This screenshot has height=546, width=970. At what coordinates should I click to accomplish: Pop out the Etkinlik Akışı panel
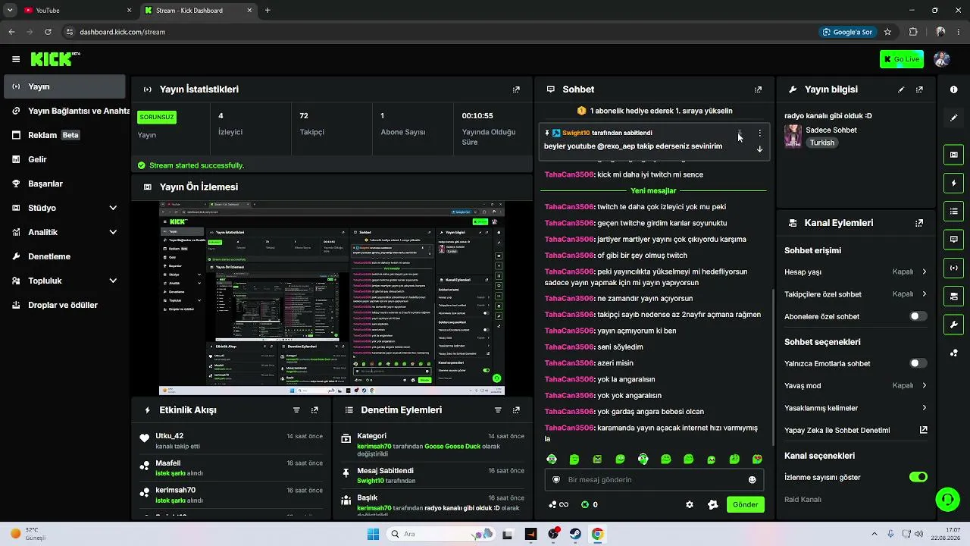(x=314, y=410)
